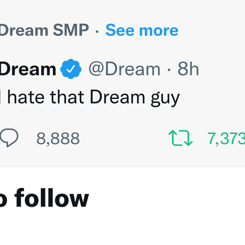Screen dimensions: 245x245
Task: Click the bold "follow" section heading
Action: coord(52,198)
